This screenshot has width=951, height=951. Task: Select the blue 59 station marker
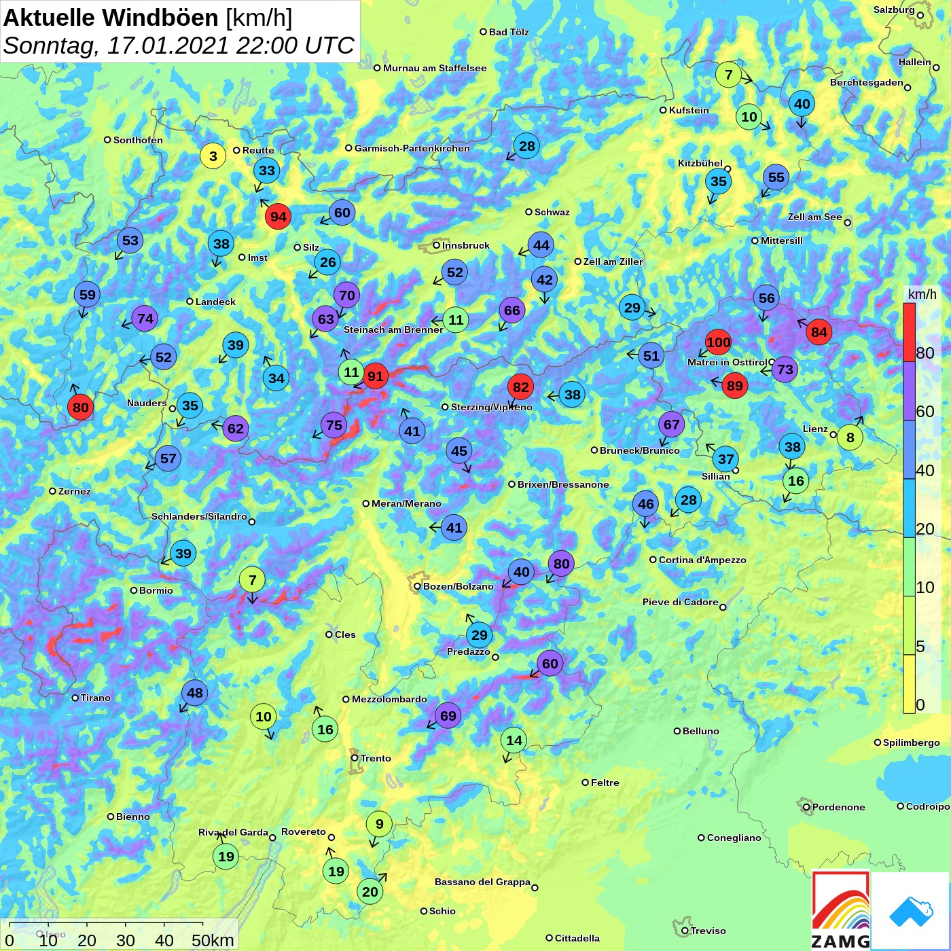(88, 295)
